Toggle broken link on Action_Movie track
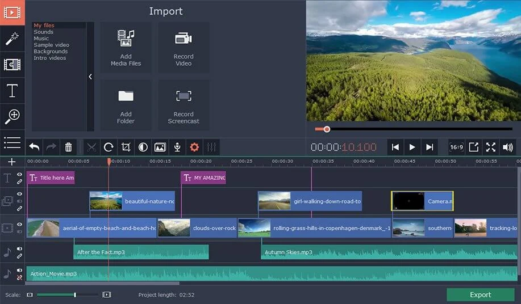 pos(20,277)
